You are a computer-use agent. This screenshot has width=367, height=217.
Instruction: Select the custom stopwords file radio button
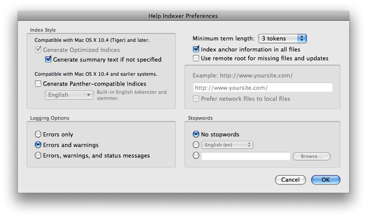[196, 155]
